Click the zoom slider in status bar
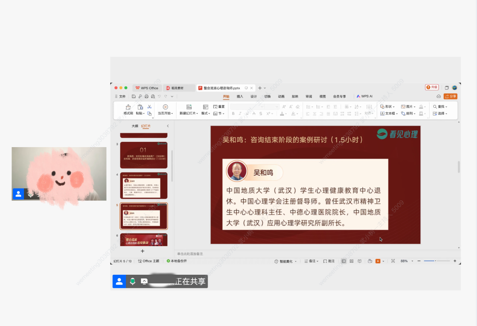The height and width of the screenshot is (326, 477). (436, 261)
